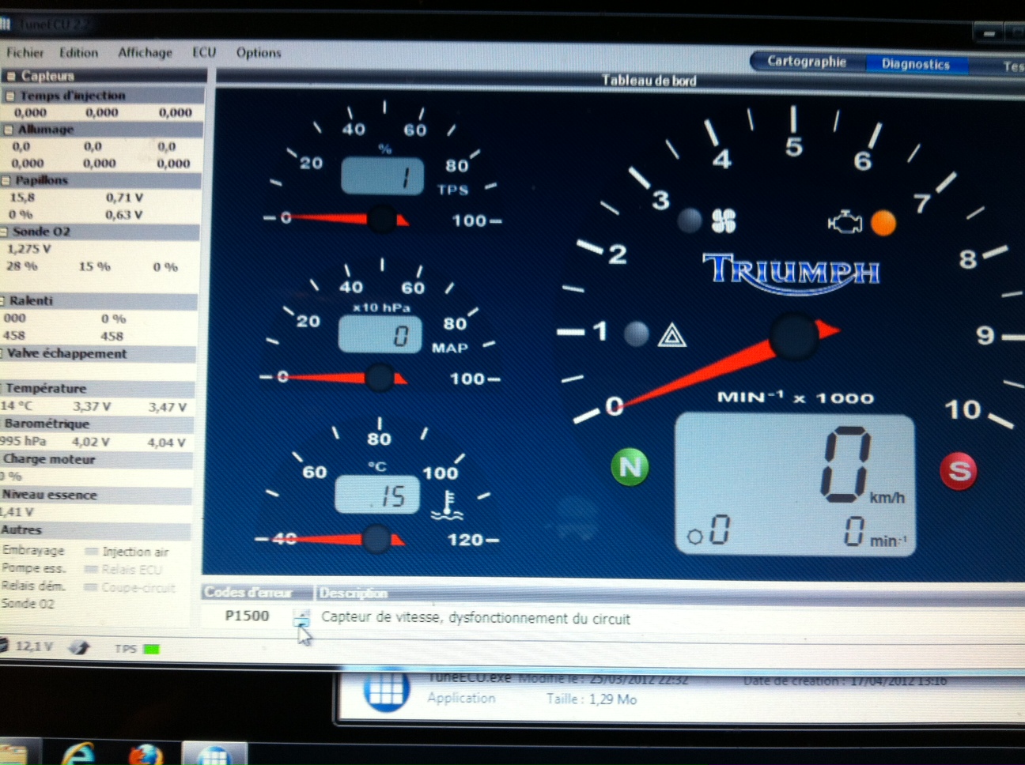The image size is (1025, 765).
Task: Collapse the Allumage section
Action: (8, 130)
